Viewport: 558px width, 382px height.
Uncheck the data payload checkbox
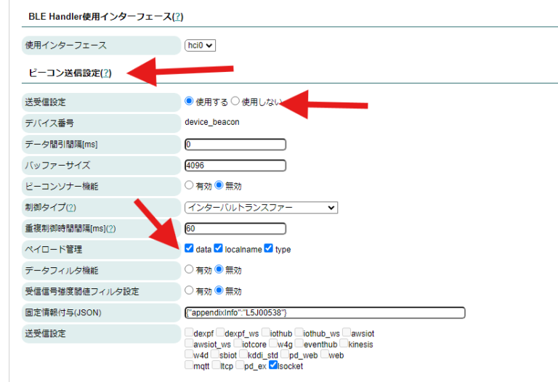pyautogui.click(x=190, y=248)
